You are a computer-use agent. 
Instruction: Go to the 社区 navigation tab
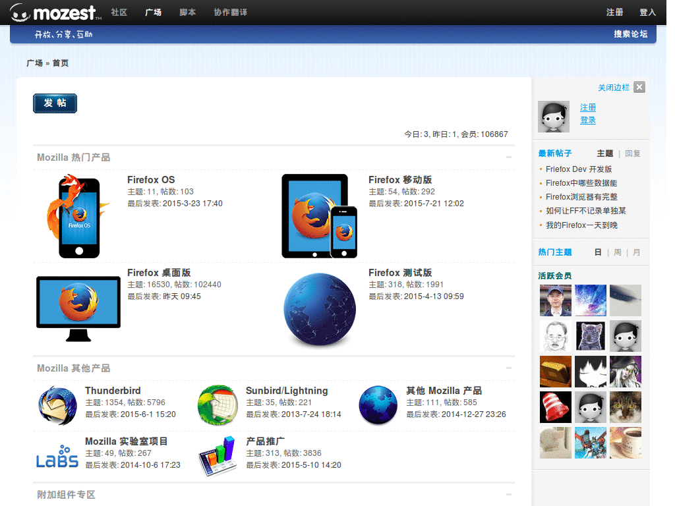[119, 13]
